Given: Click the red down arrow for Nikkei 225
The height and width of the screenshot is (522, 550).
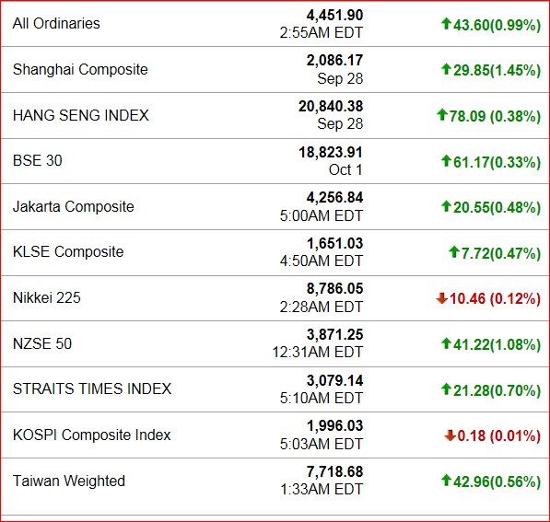Looking at the screenshot, I should (441, 298).
